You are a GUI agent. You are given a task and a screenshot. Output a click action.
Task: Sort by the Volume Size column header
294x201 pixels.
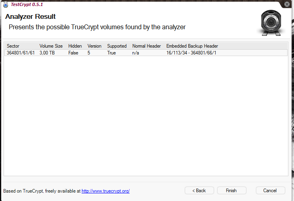[51, 46]
